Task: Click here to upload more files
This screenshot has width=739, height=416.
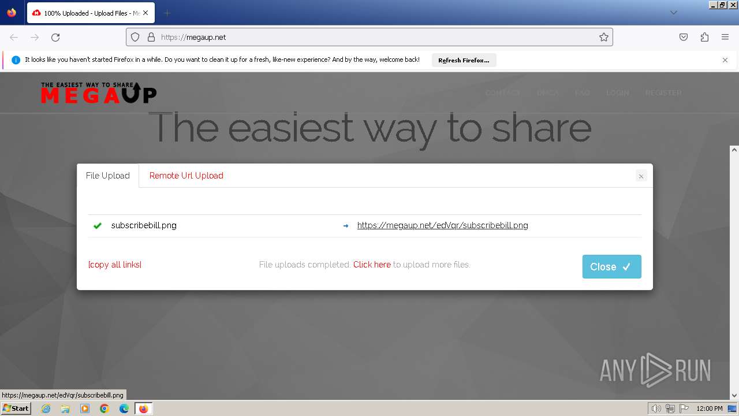Action: (372, 265)
